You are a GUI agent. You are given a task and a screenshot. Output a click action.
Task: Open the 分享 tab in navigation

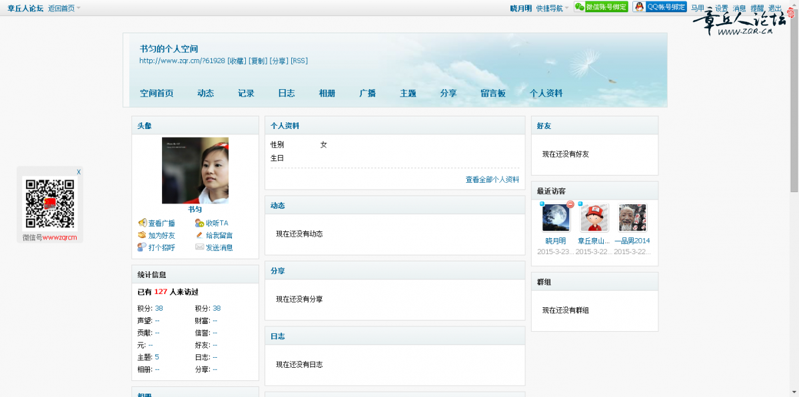click(x=448, y=93)
